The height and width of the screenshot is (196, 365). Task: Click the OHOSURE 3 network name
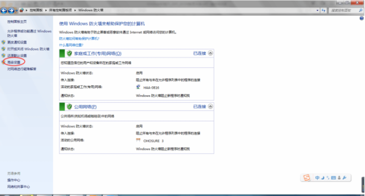tap(154, 141)
